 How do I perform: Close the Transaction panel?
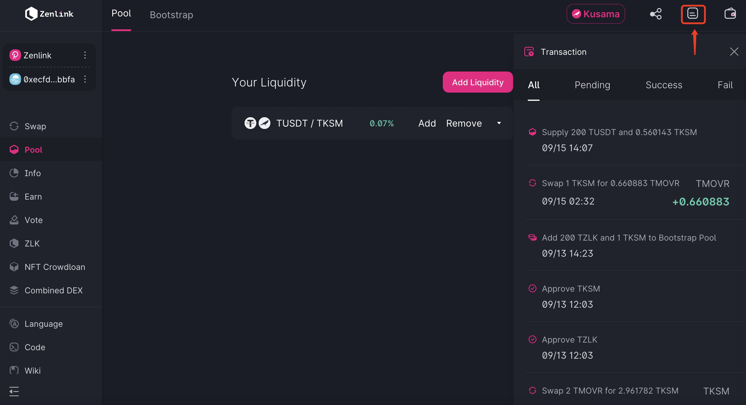pos(734,52)
